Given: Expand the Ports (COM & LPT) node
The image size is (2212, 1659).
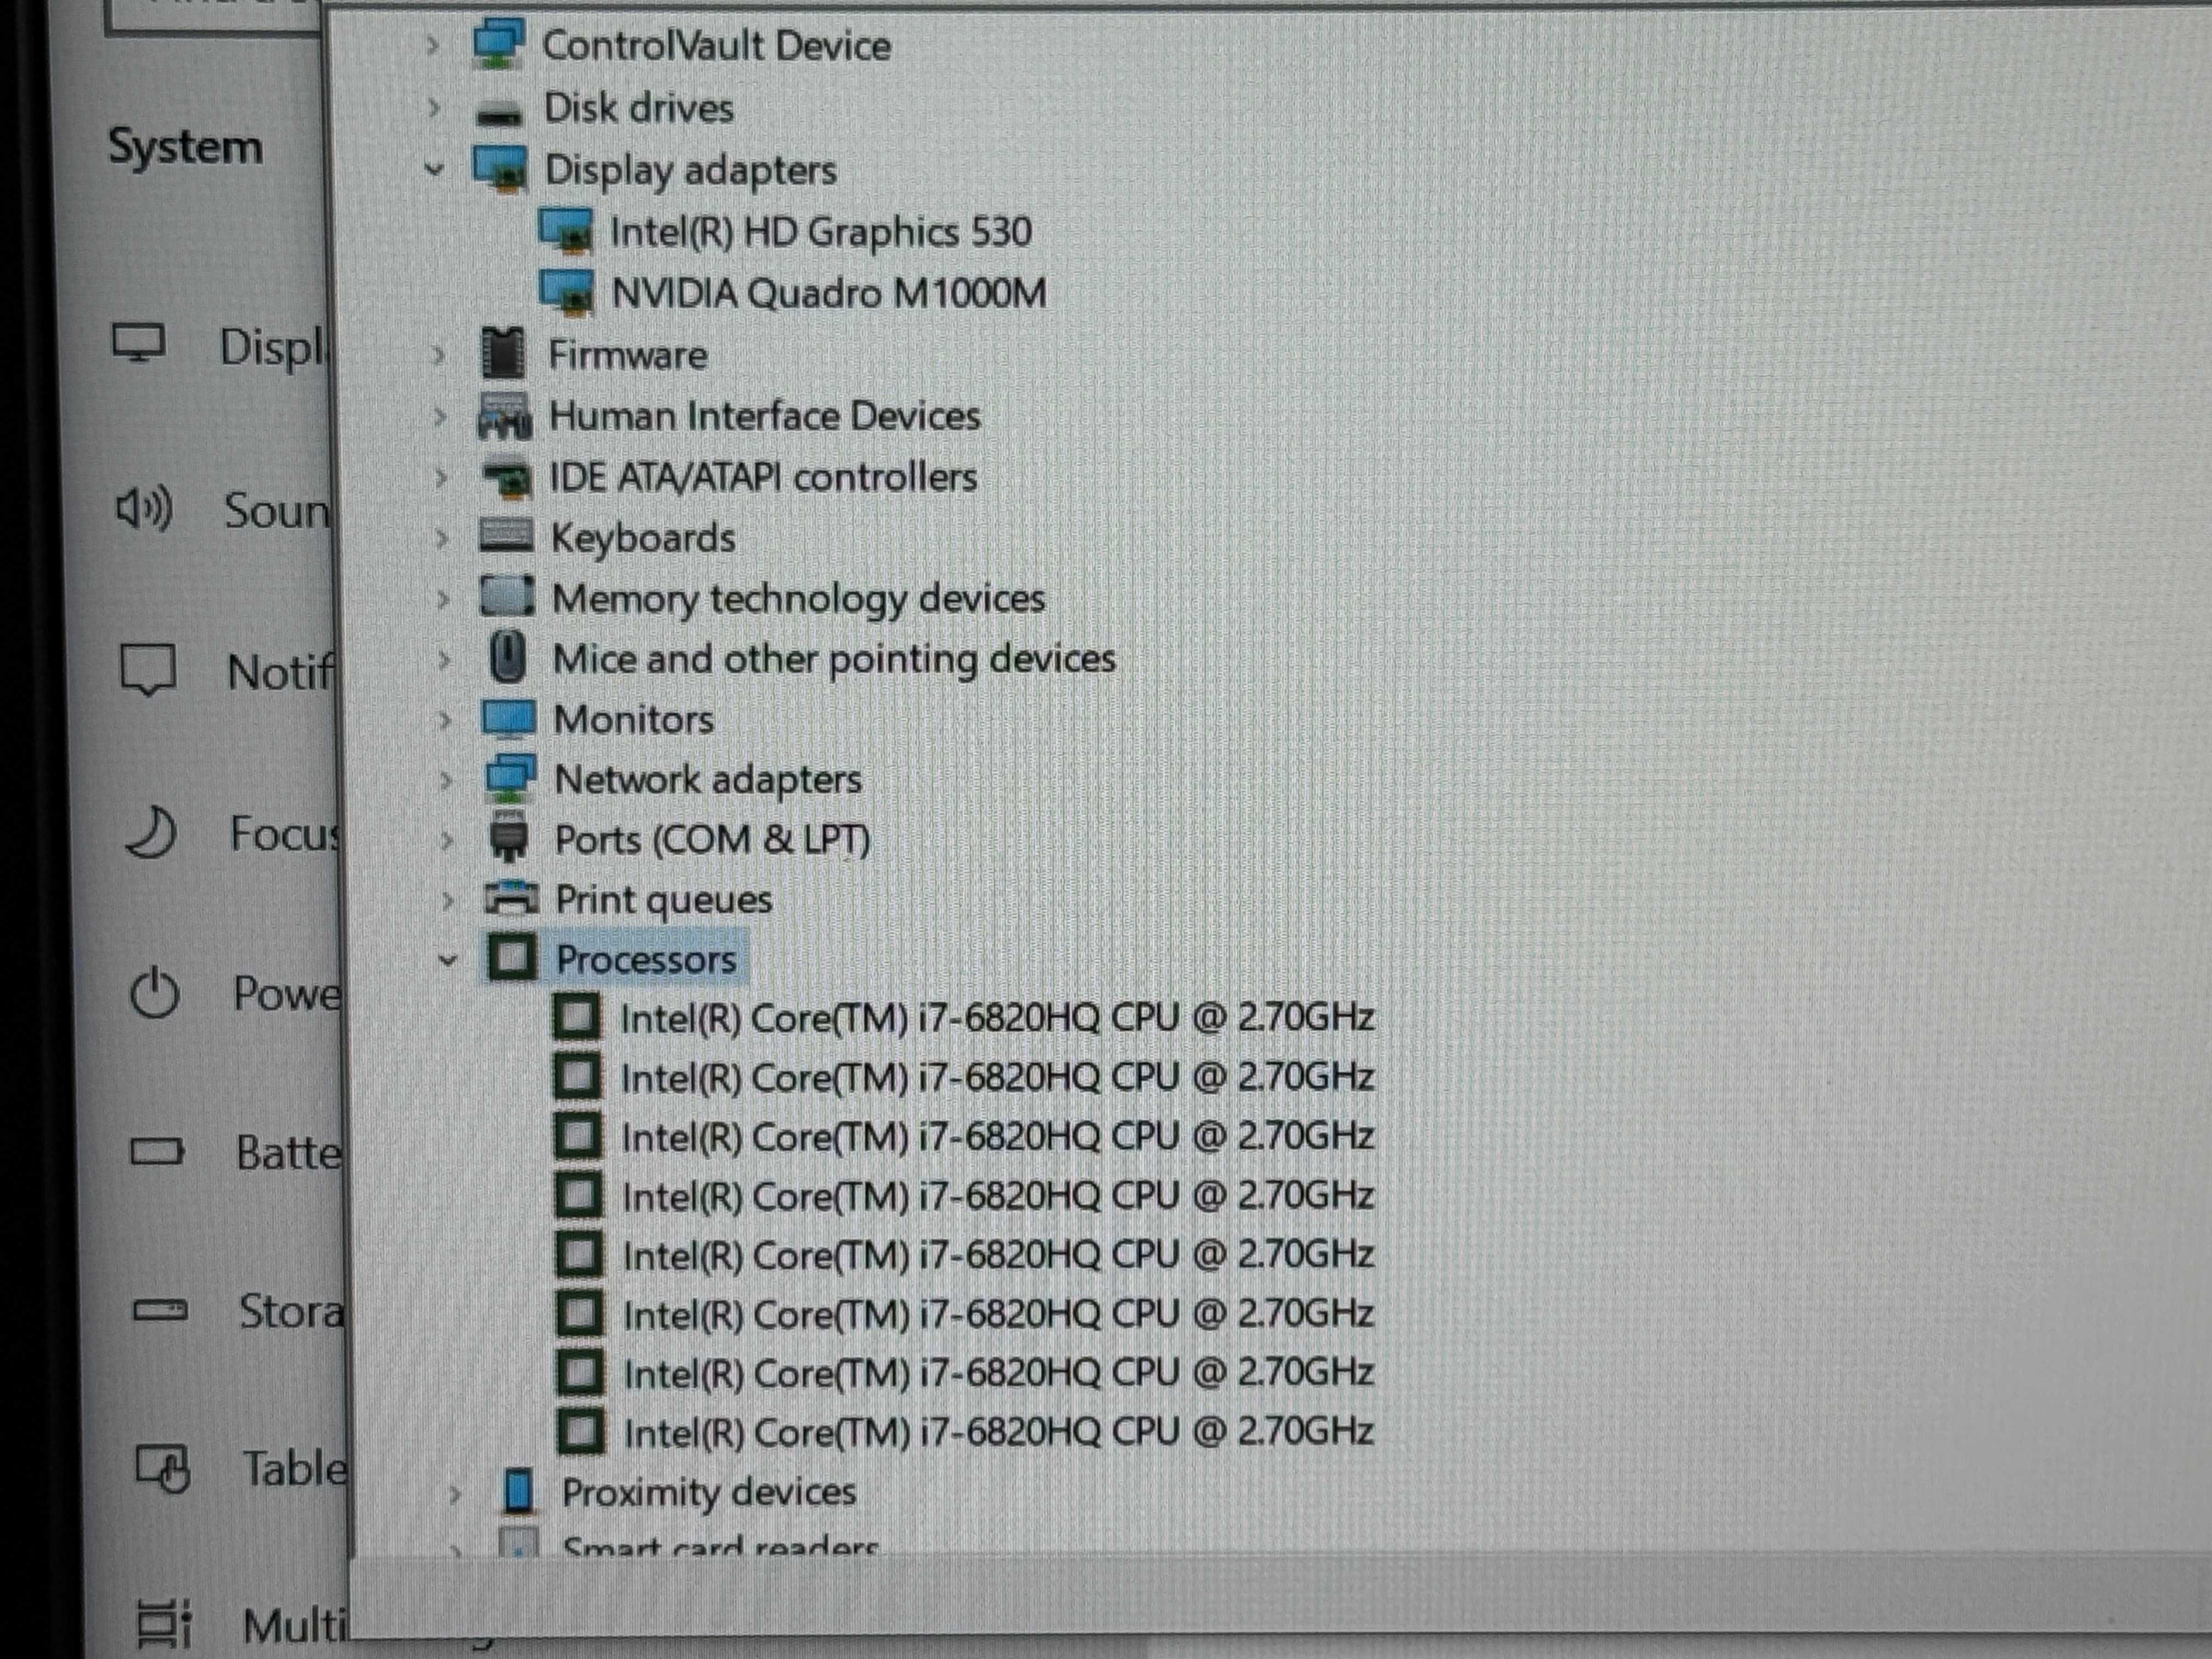Looking at the screenshot, I should pyautogui.click(x=447, y=839).
